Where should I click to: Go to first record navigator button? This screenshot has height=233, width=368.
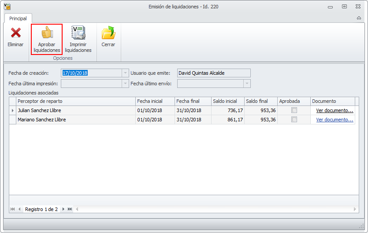[13, 209]
